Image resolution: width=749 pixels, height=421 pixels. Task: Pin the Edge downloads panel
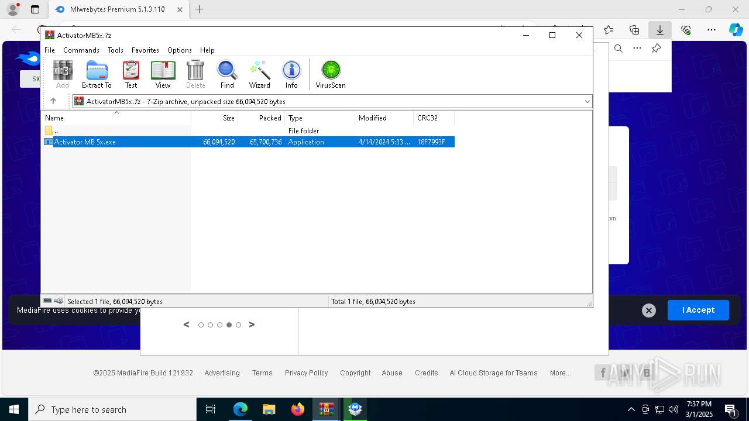coord(657,49)
